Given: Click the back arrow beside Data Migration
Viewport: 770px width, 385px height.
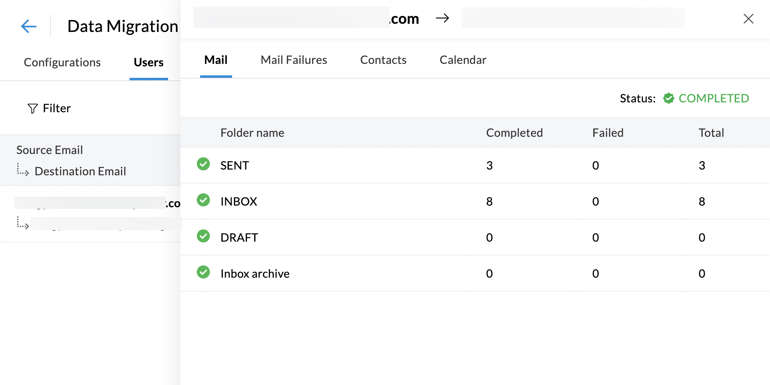Looking at the screenshot, I should point(28,26).
